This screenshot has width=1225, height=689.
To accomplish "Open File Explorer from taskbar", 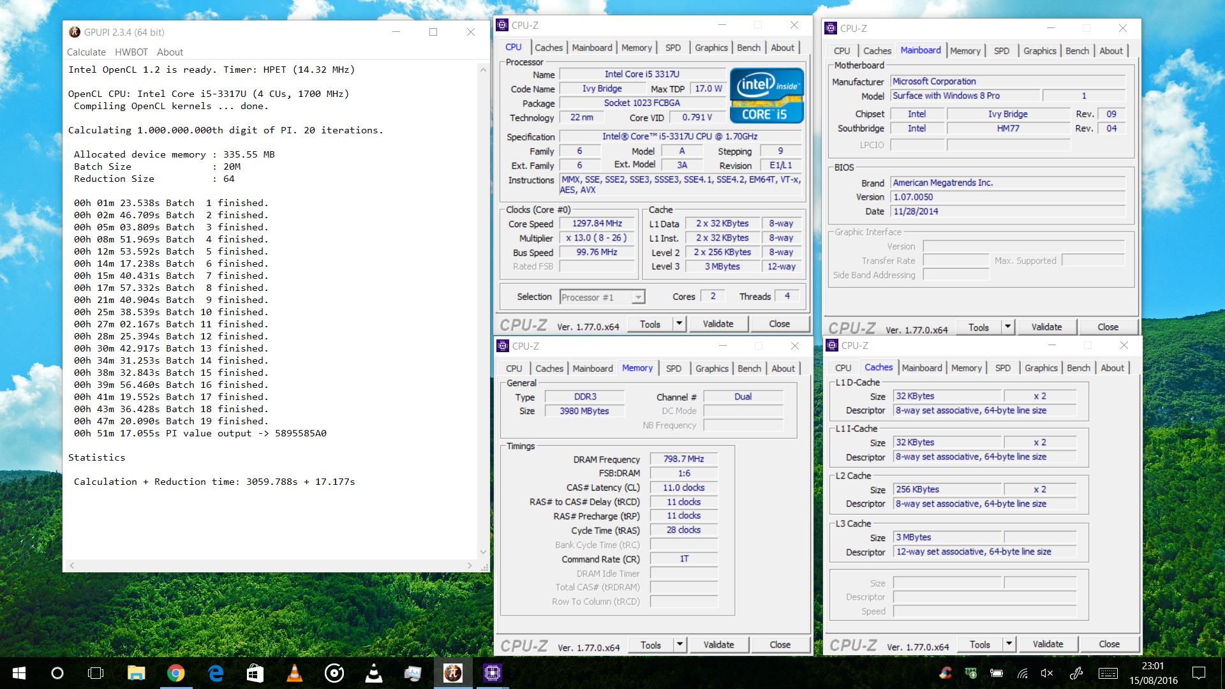I will pos(136,673).
